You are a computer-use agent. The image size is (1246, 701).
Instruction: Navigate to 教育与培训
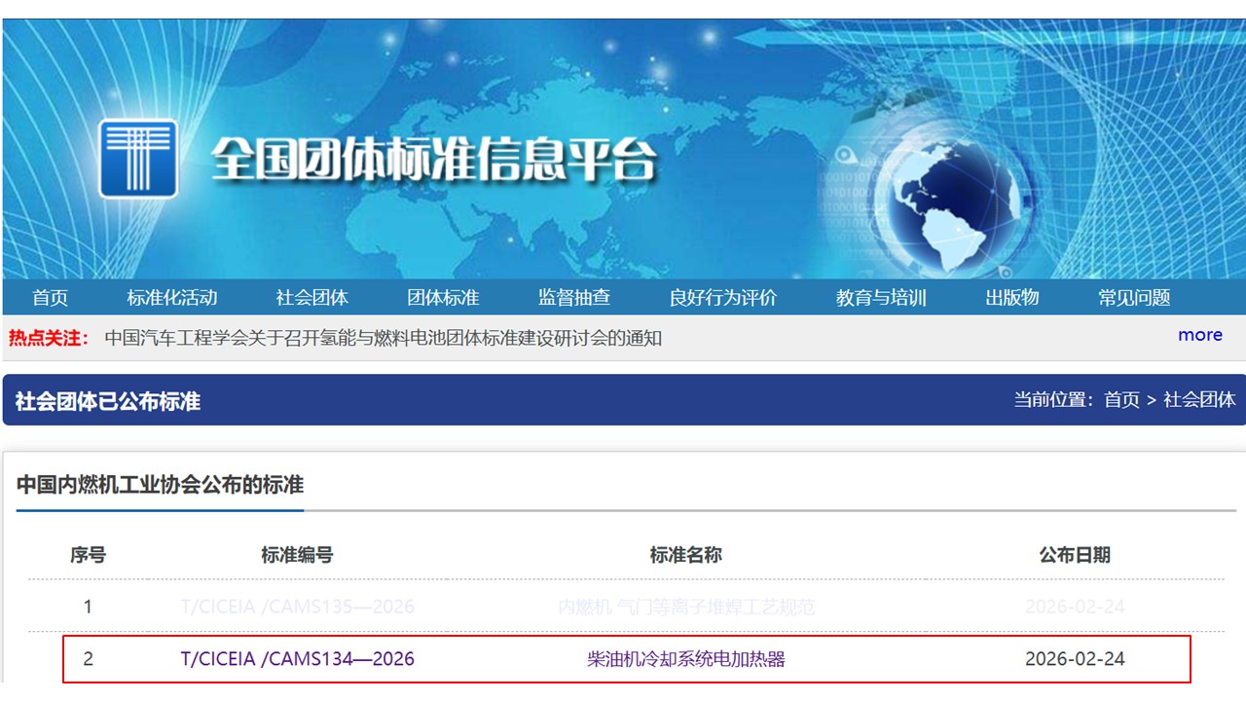click(881, 298)
